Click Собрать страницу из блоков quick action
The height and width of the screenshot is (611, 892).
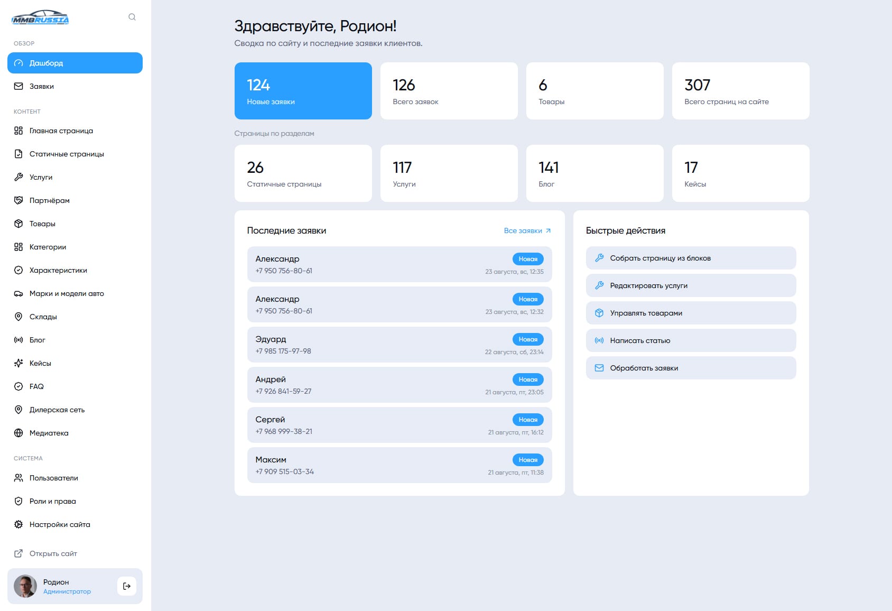(x=691, y=258)
